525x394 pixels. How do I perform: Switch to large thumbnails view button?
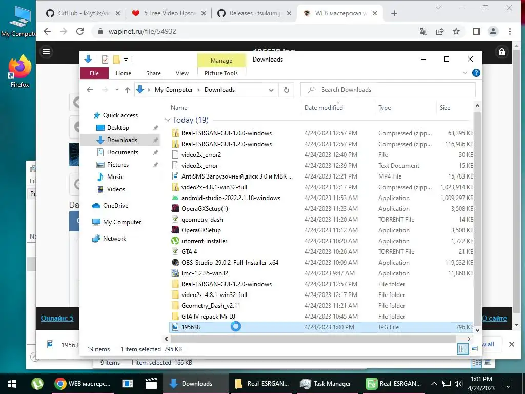click(474, 349)
